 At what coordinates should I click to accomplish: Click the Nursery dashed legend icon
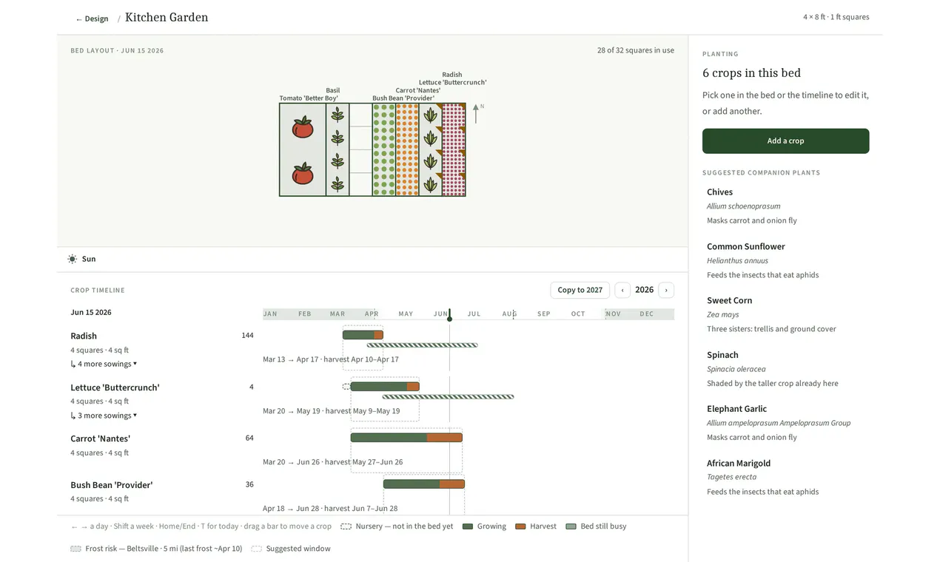pos(346,527)
